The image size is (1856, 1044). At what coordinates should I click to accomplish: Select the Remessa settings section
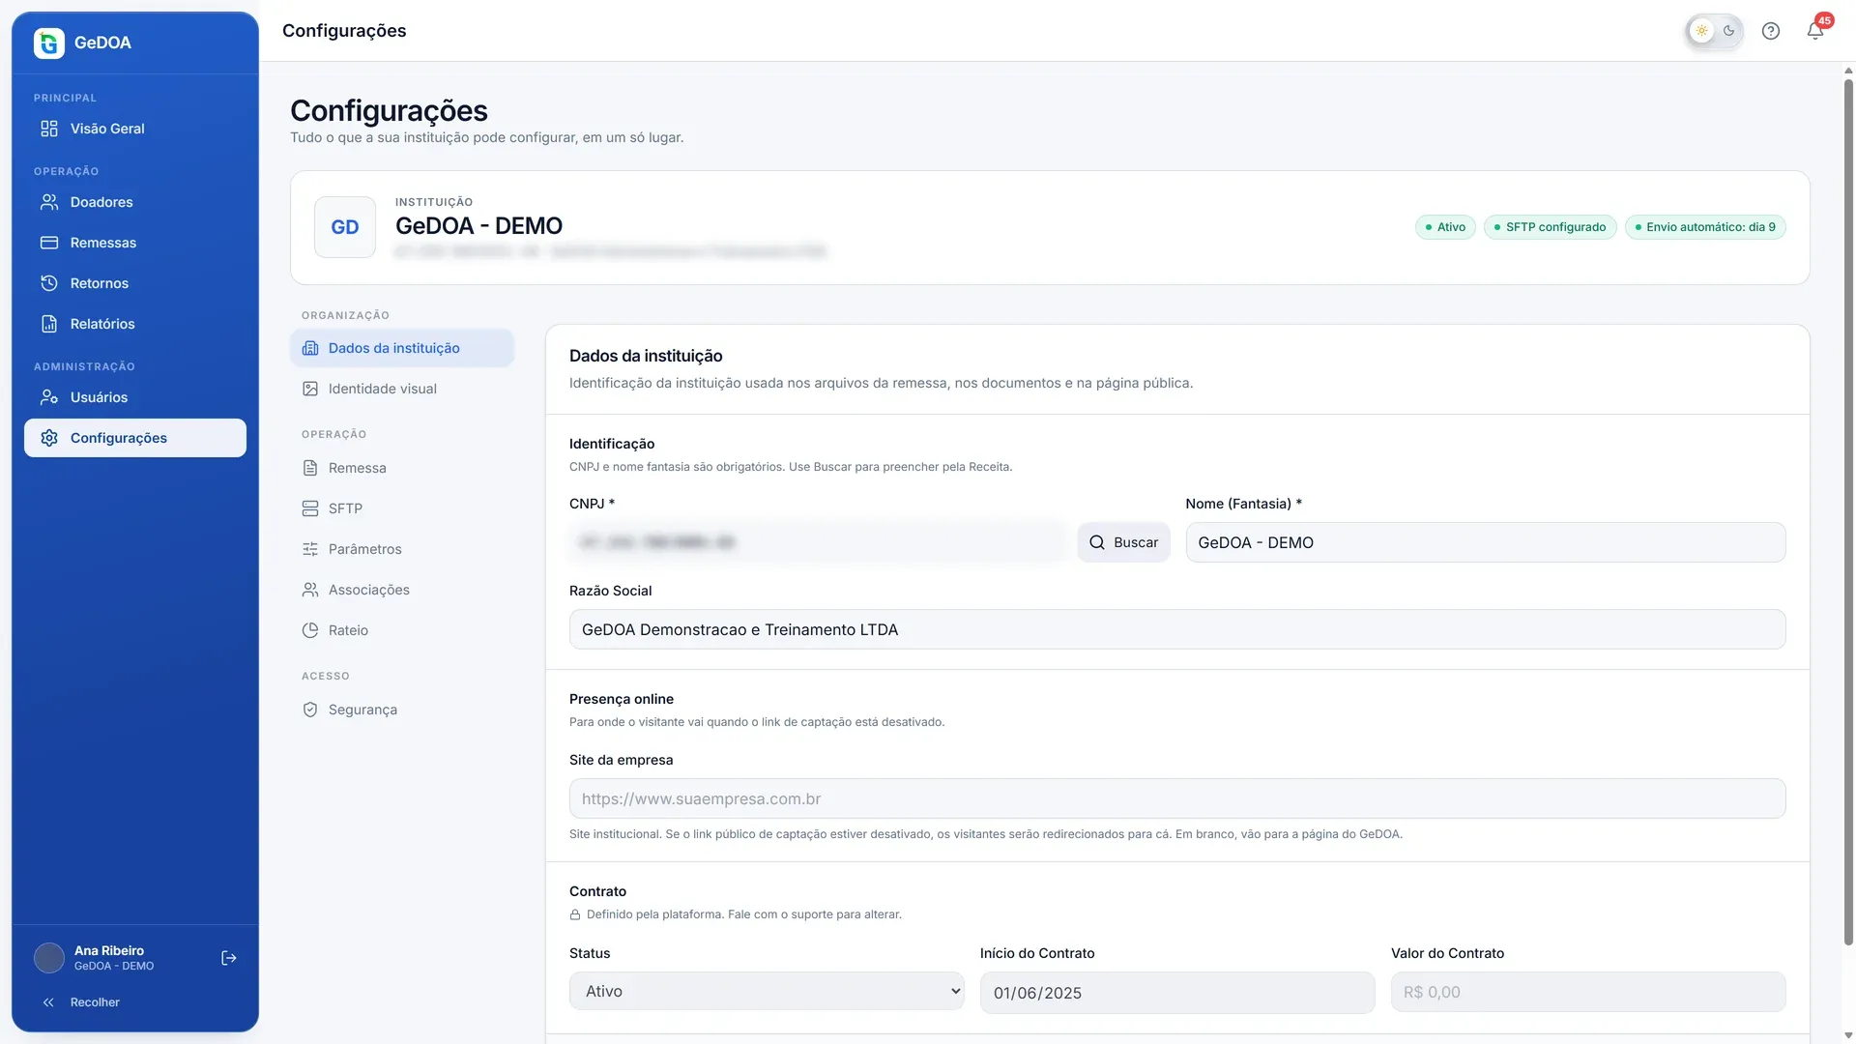pos(402,468)
